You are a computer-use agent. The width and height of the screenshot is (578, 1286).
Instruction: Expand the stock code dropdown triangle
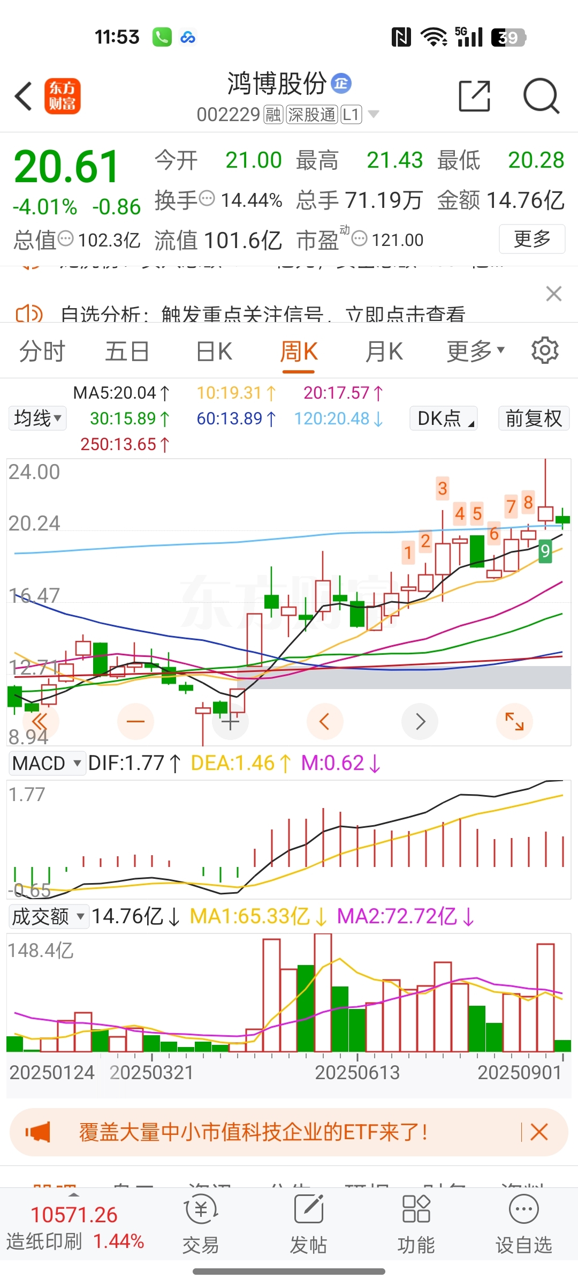coord(374,114)
